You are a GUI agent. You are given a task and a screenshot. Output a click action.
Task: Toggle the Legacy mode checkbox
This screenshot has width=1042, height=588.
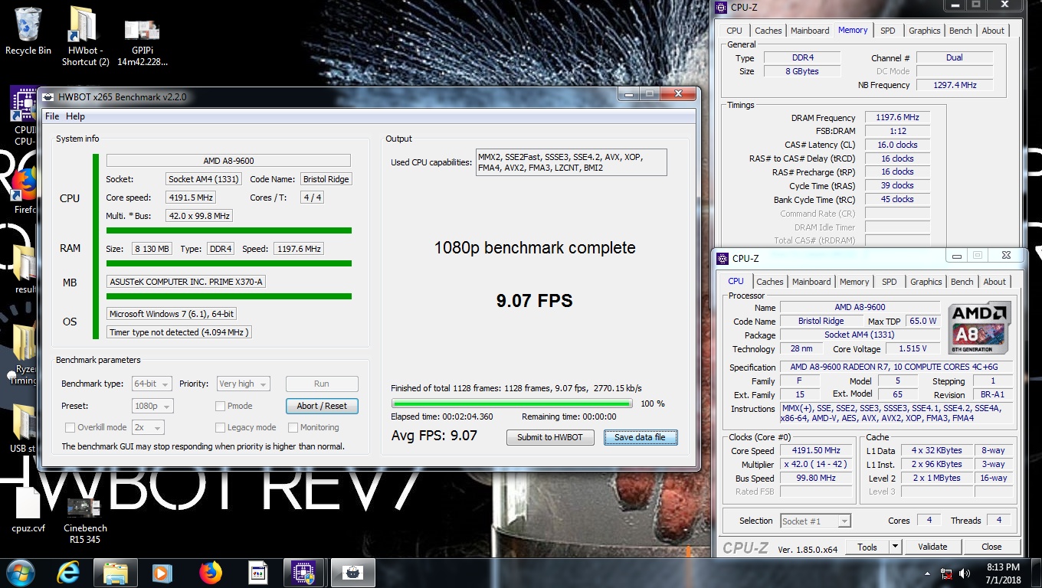[221, 427]
